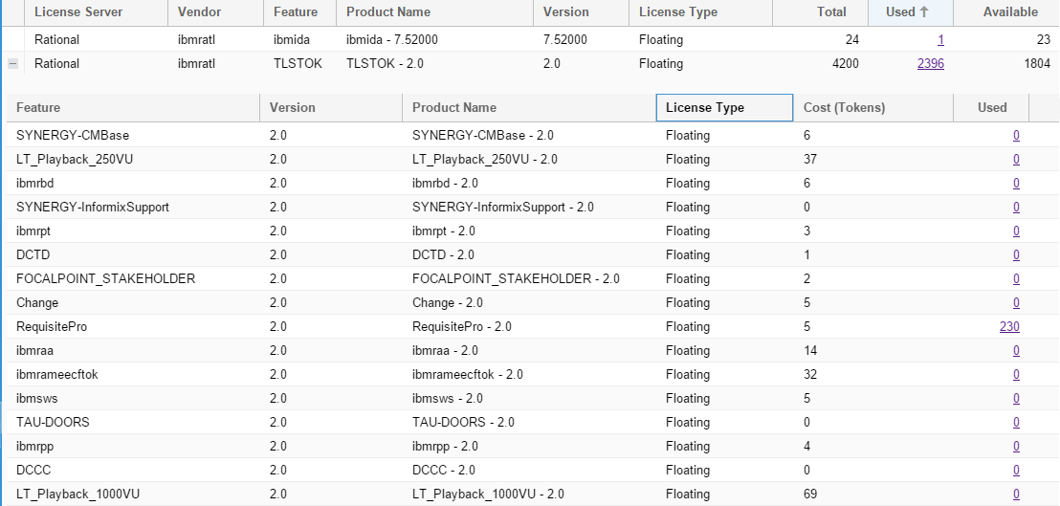Sort by Total column header
The height and width of the screenshot is (506, 1060).
coord(830,12)
